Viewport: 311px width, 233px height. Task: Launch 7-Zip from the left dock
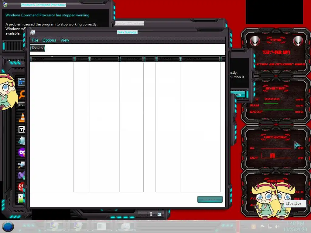point(22,130)
